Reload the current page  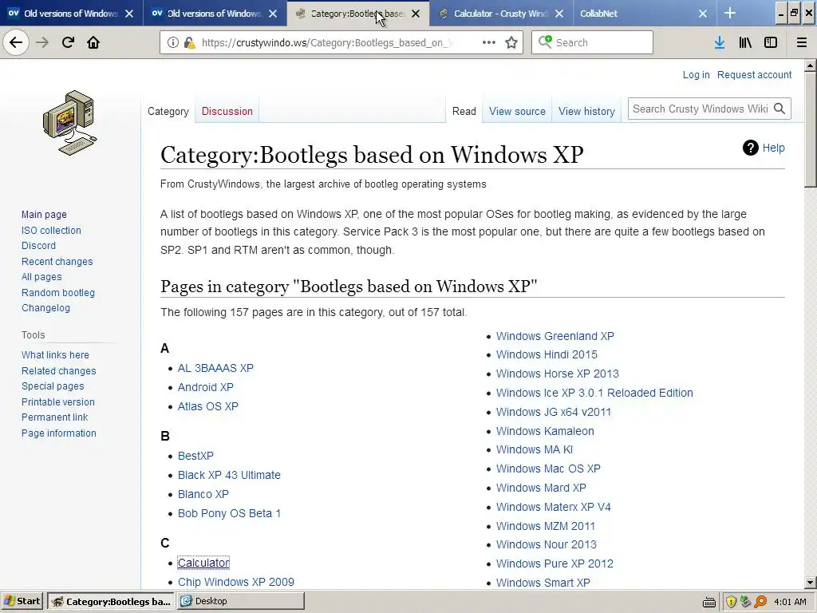68,42
